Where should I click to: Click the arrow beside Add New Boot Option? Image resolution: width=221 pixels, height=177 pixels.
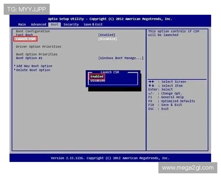[15, 66]
